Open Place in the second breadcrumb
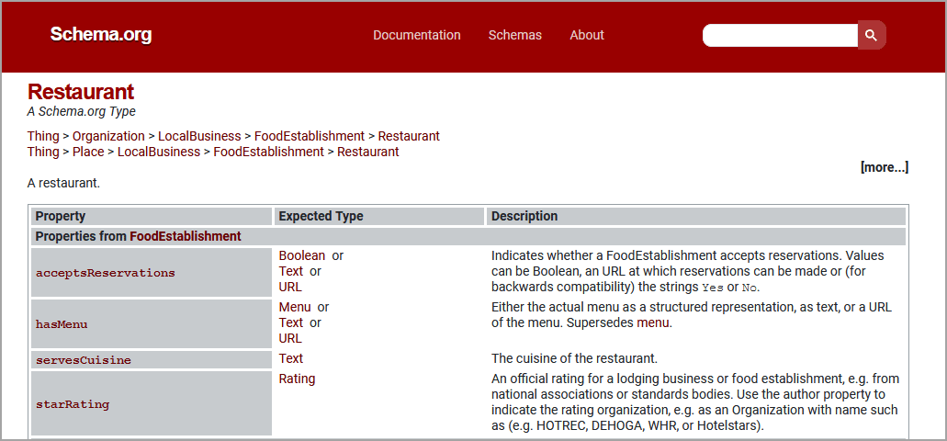 [88, 152]
